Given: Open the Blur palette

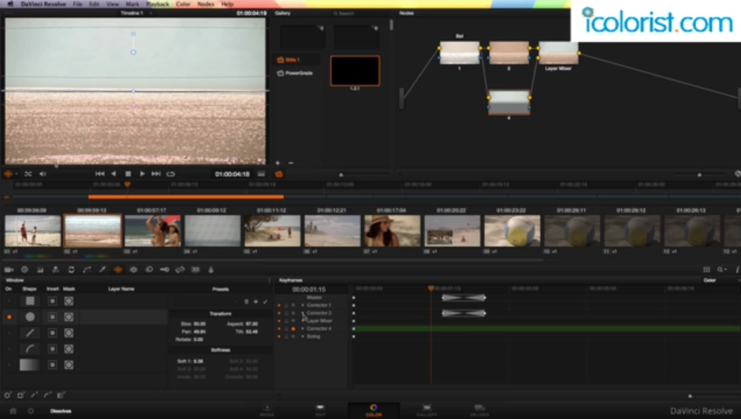Looking at the screenshot, I should pyautogui.click(x=149, y=269).
